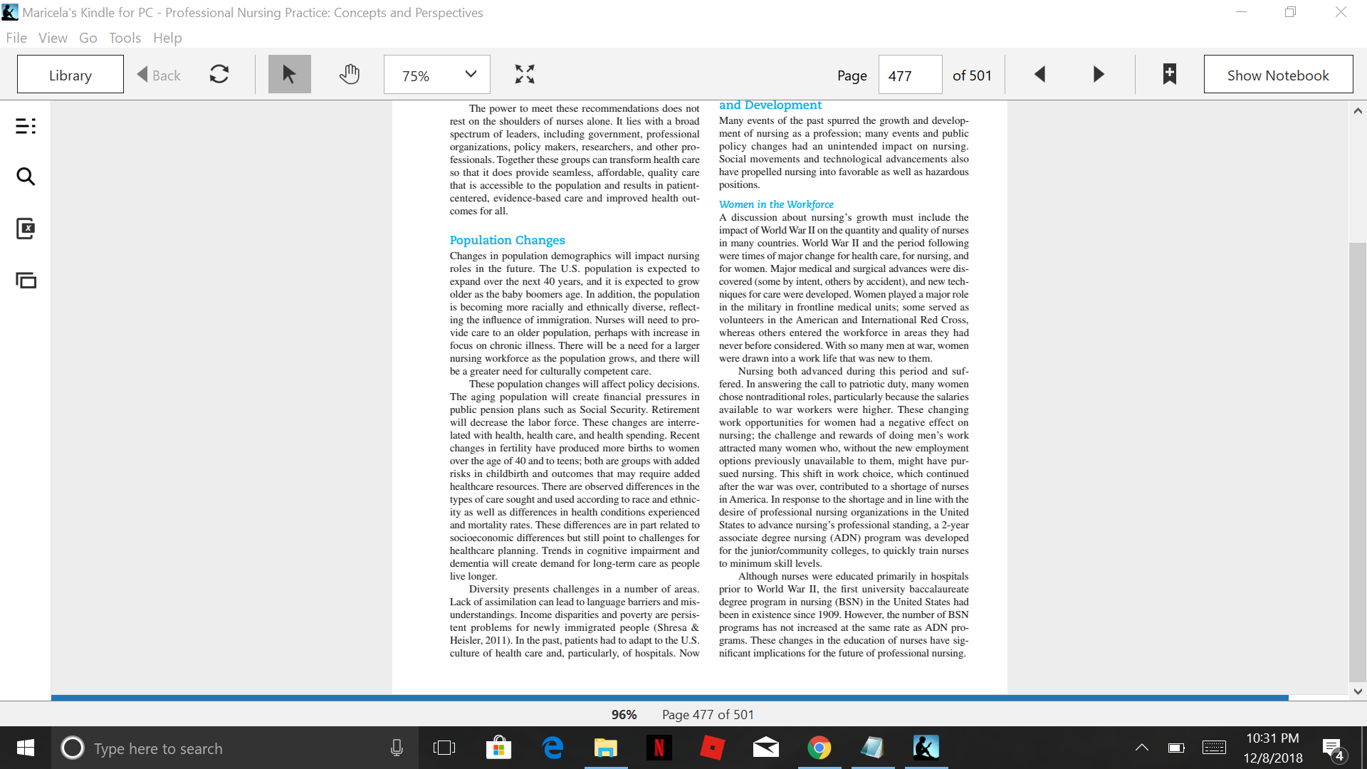Viewport: 1367px width, 769px height.
Task: Open the Help menu
Action: click(x=167, y=38)
